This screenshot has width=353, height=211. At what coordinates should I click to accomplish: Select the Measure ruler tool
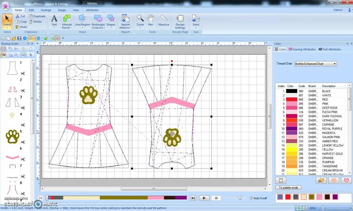tap(164, 21)
